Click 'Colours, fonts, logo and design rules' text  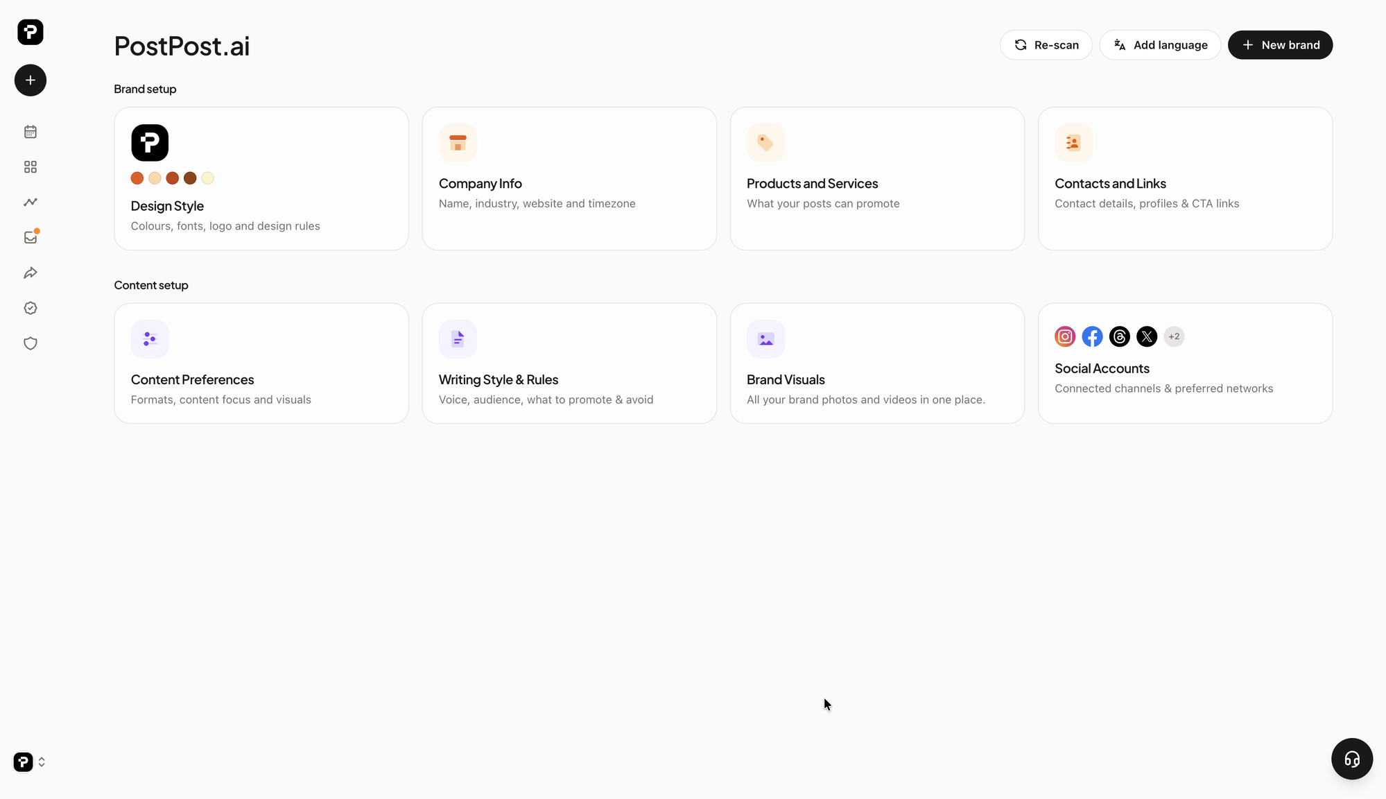coord(225,226)
